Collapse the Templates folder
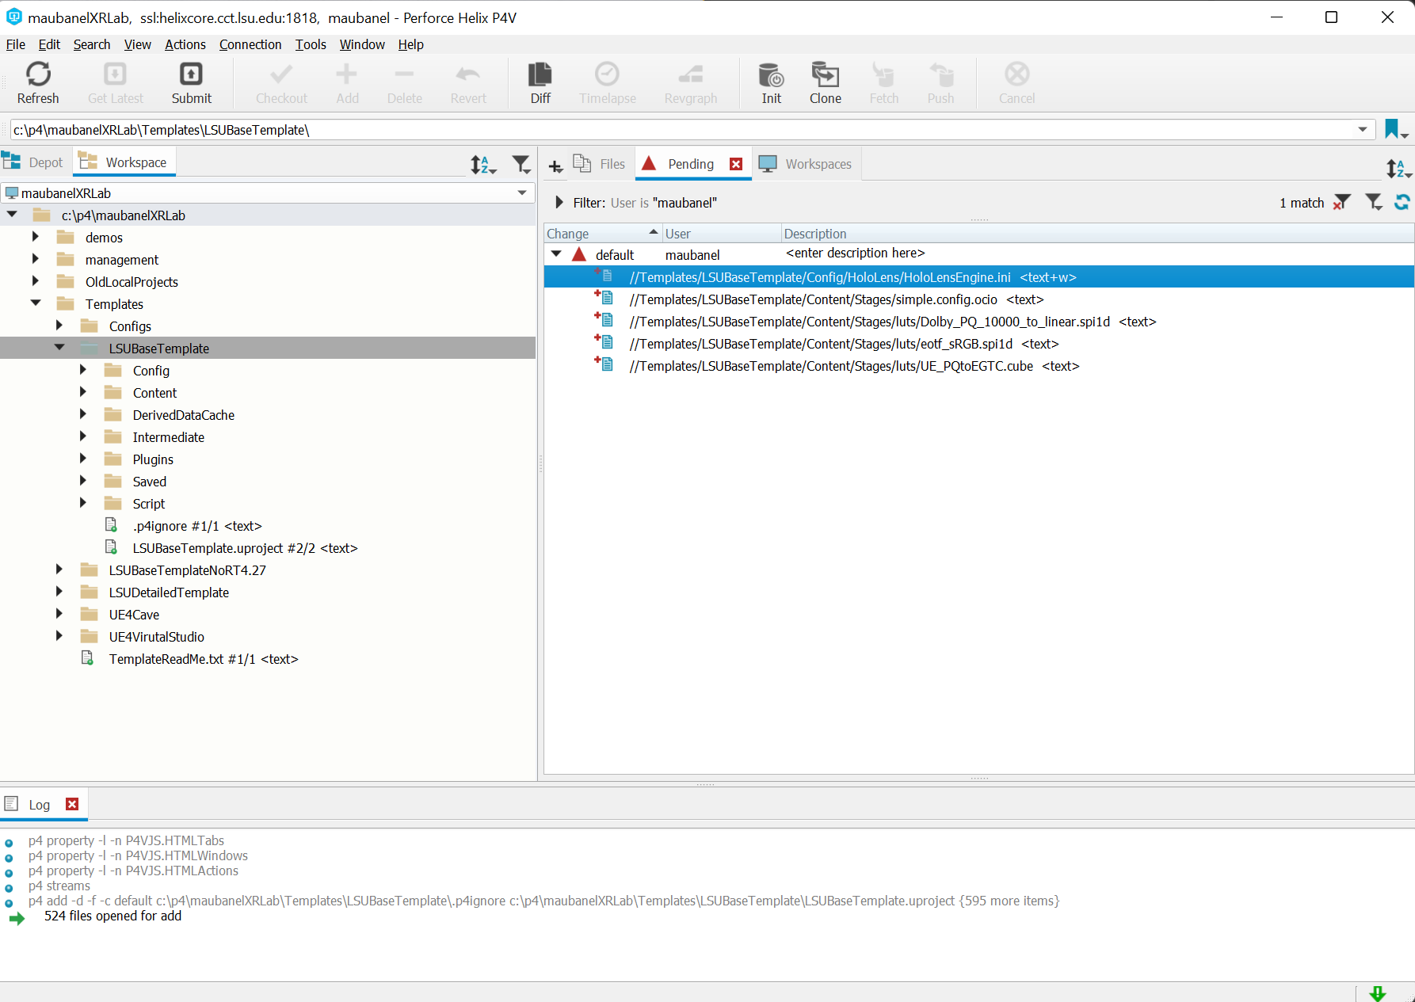Image resolution: width=1415 pixels, height=1002 pixels. (x=36, y=303)
